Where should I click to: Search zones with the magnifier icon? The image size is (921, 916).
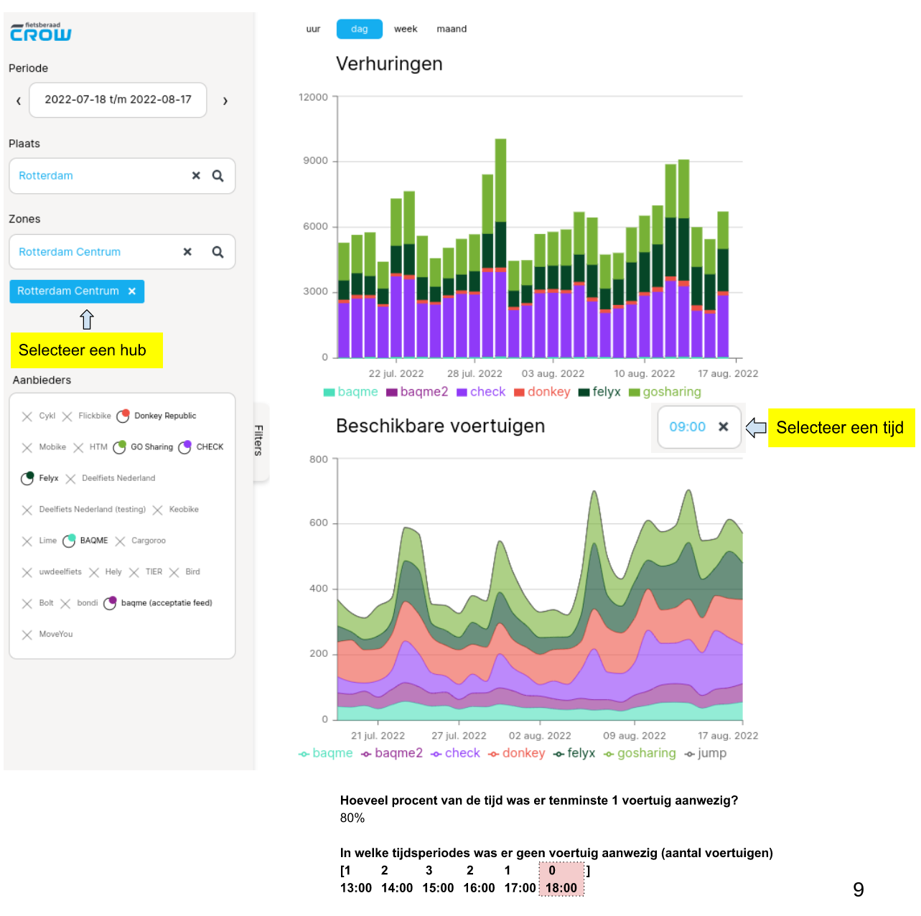click(x=218, y=252)
